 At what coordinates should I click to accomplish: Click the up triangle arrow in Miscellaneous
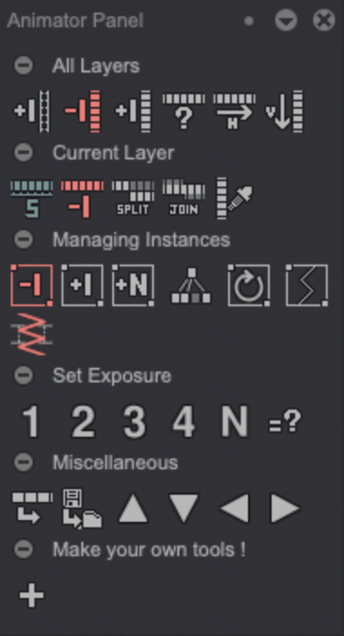[133, 508]
